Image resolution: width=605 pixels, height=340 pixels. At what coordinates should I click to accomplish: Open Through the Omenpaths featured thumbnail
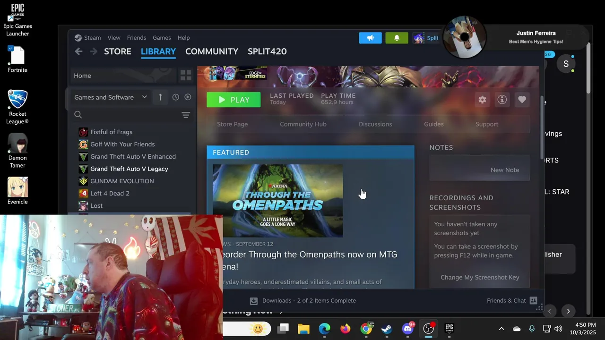tap(278, 201)
